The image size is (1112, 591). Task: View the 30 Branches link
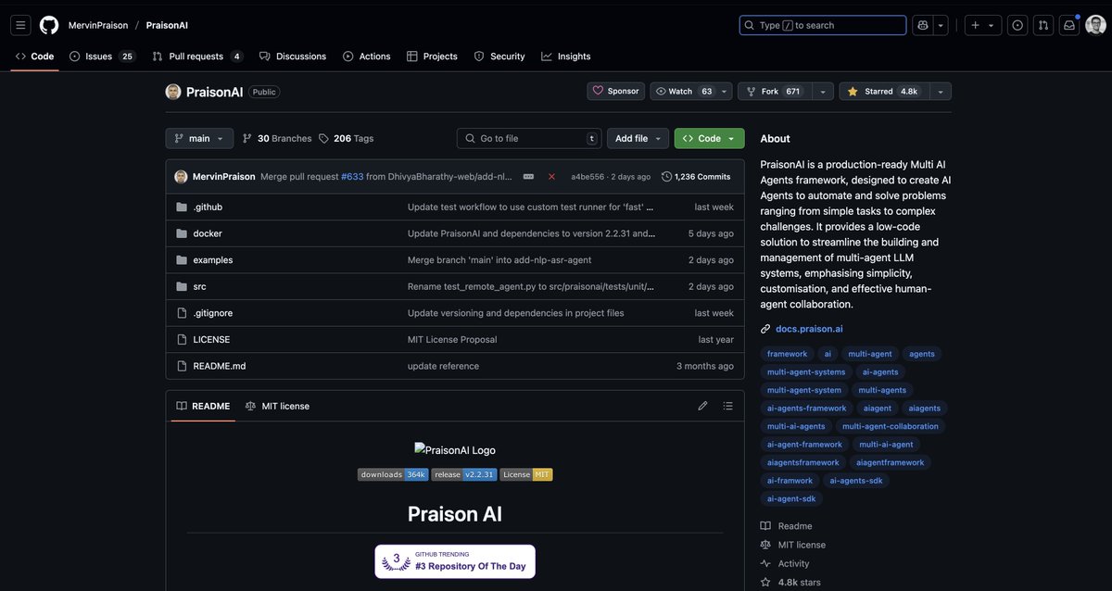click(x=277, y=138)
